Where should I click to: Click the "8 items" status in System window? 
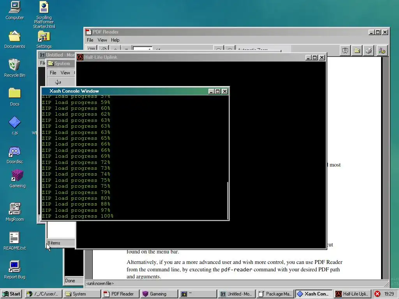point(54,243)
